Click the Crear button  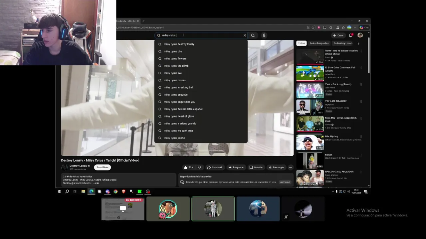[x=338, y=35]
